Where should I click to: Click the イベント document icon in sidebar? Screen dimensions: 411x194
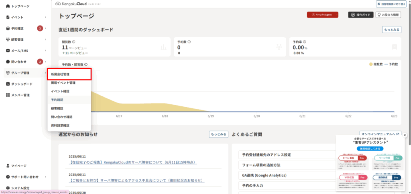pyautogui.click(x=8, y=18)
